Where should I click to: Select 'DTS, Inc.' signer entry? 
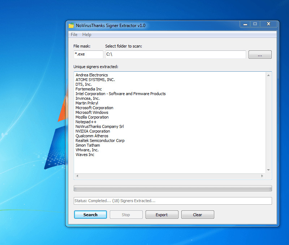tap(83, 84)
